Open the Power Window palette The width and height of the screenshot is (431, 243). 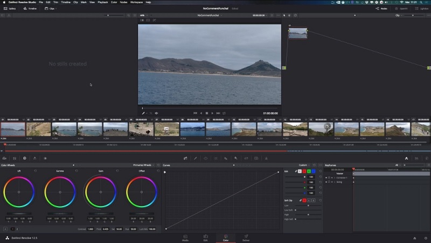coord(206,158)
